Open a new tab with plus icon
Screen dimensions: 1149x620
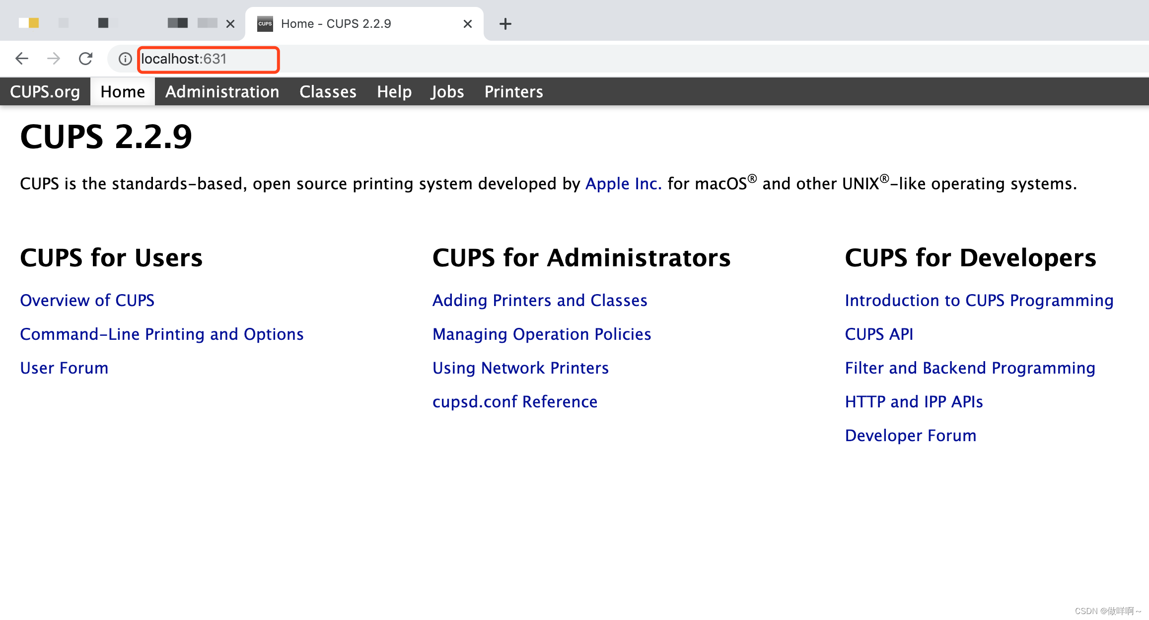pyautogui.click(x=505, y=24)
